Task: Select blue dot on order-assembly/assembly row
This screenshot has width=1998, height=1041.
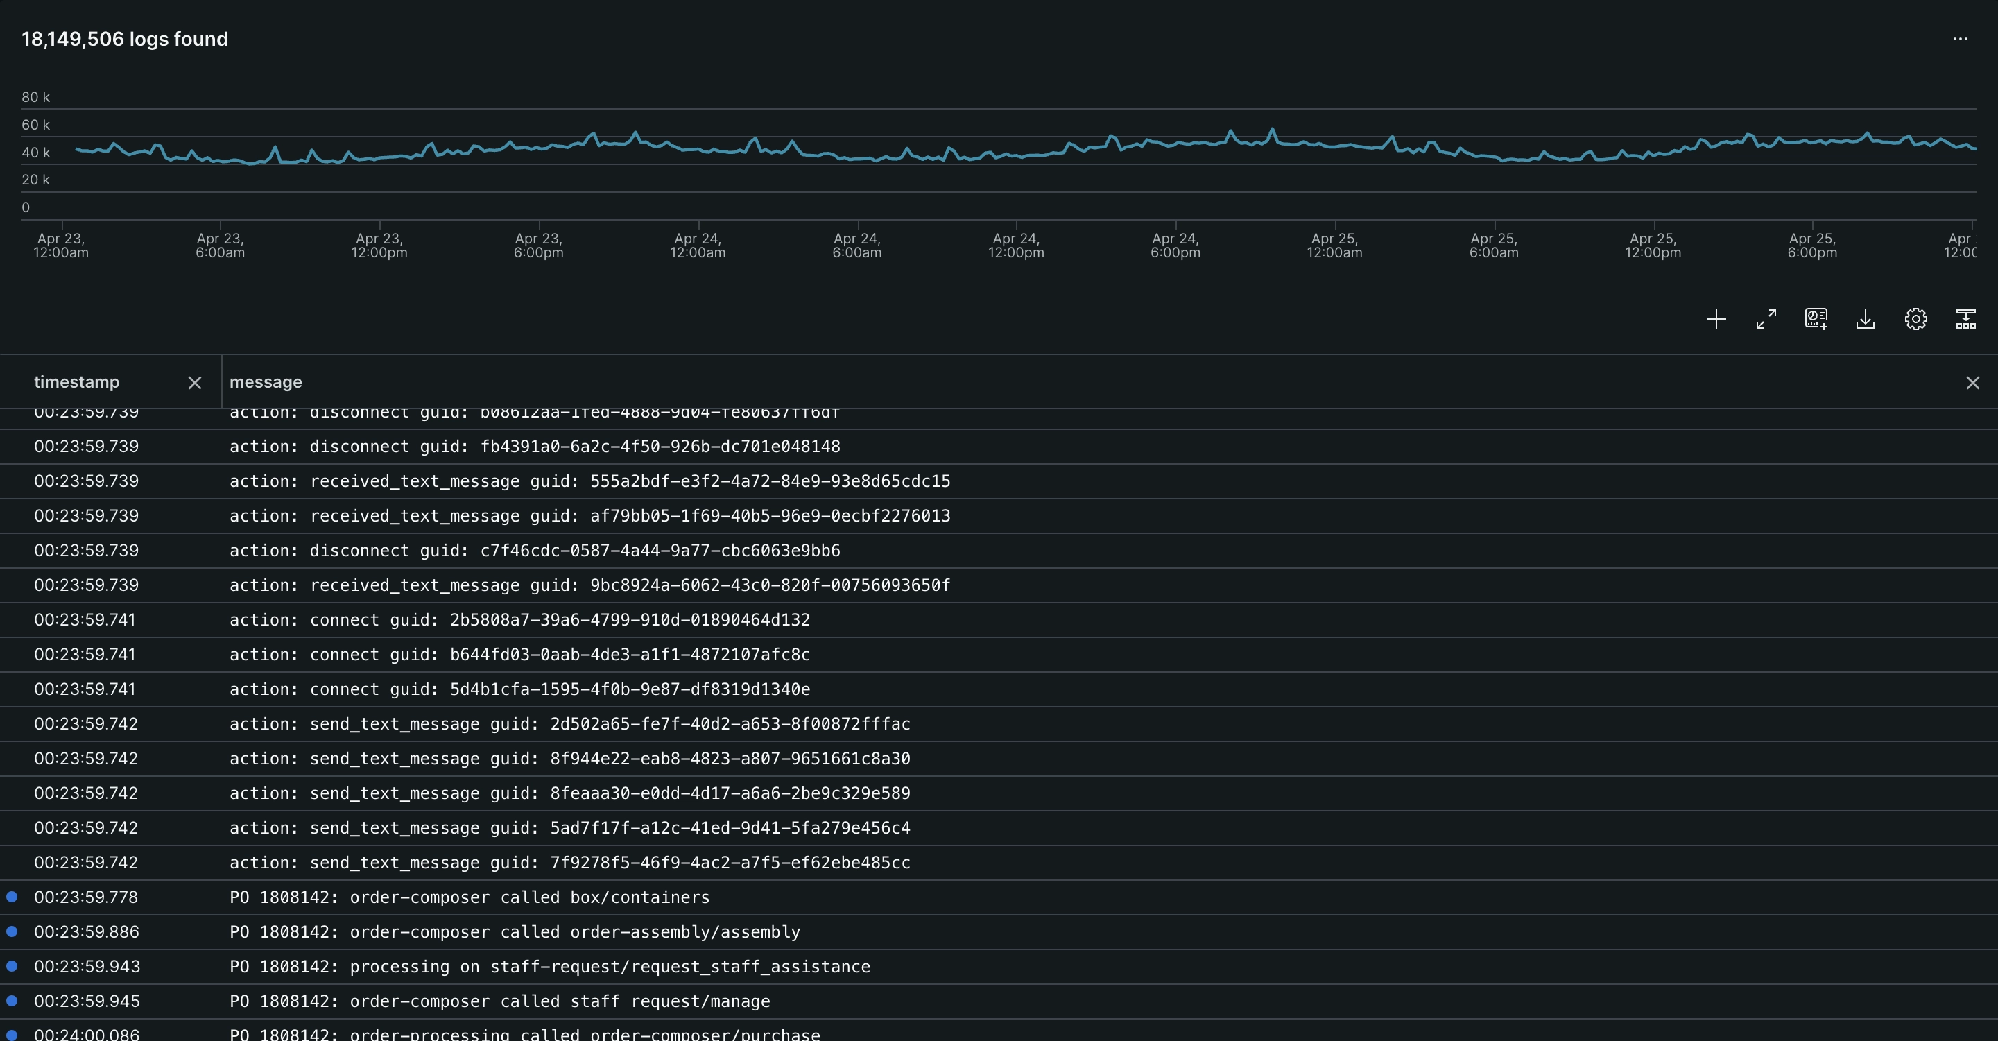Action: pyautogui.click(x=12, y=931)
